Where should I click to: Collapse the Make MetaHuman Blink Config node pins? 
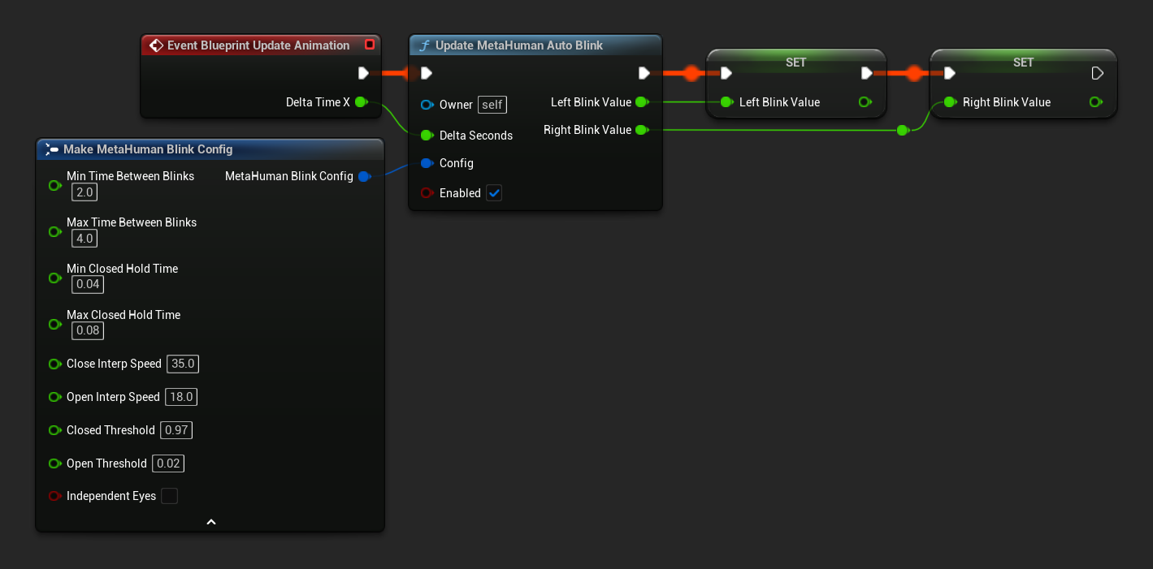point(210,522)
